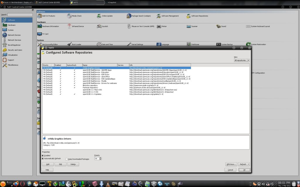Launch the Software Management module

[x=168, y=16]
